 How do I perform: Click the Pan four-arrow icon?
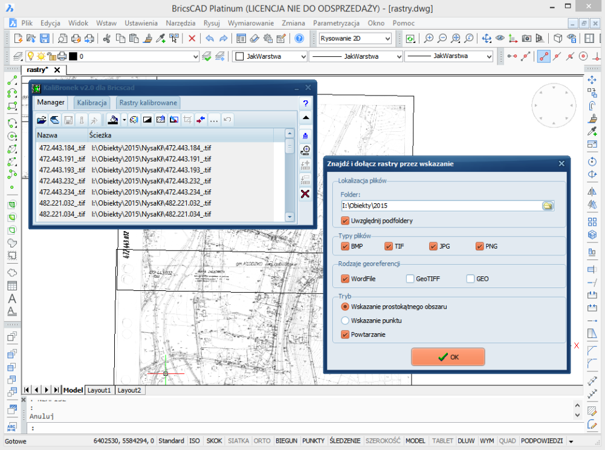487,38
